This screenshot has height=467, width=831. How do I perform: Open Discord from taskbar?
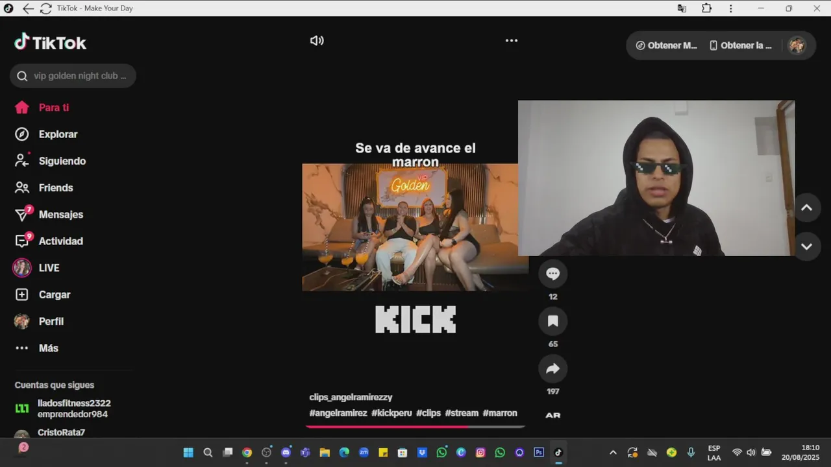point(286,453)
